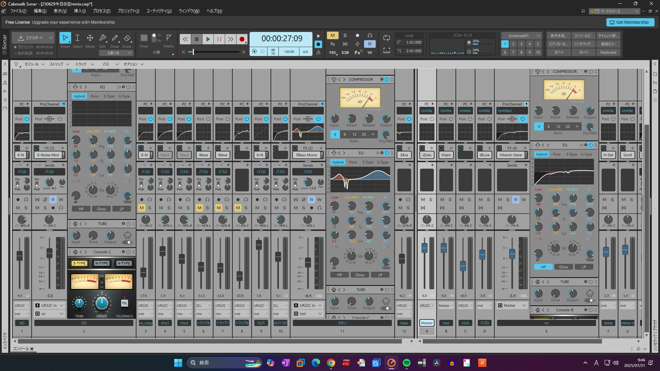Select the S-TYPE console emulation
Viewport: 660px width, 371px height.
pos(79,263)
